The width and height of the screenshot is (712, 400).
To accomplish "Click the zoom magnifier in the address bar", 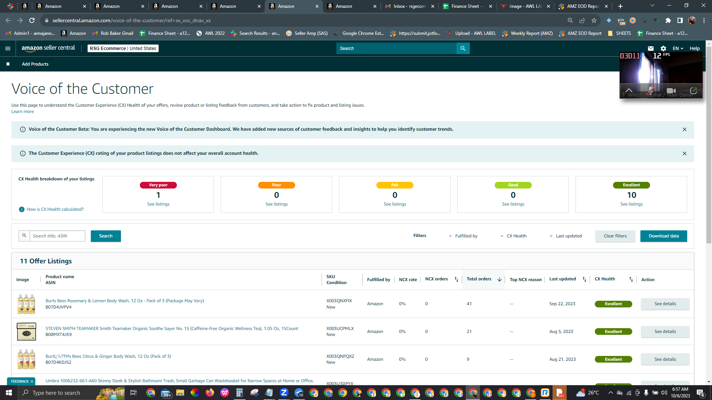I will click(x=570, y=20).
